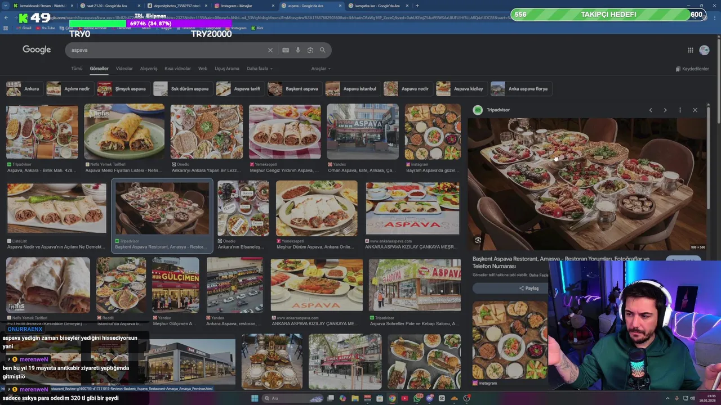The width and height of the screenshot is (721, 405).
Task: Search inside image using the Lens icon on preview
Action: tap(478, 241)
